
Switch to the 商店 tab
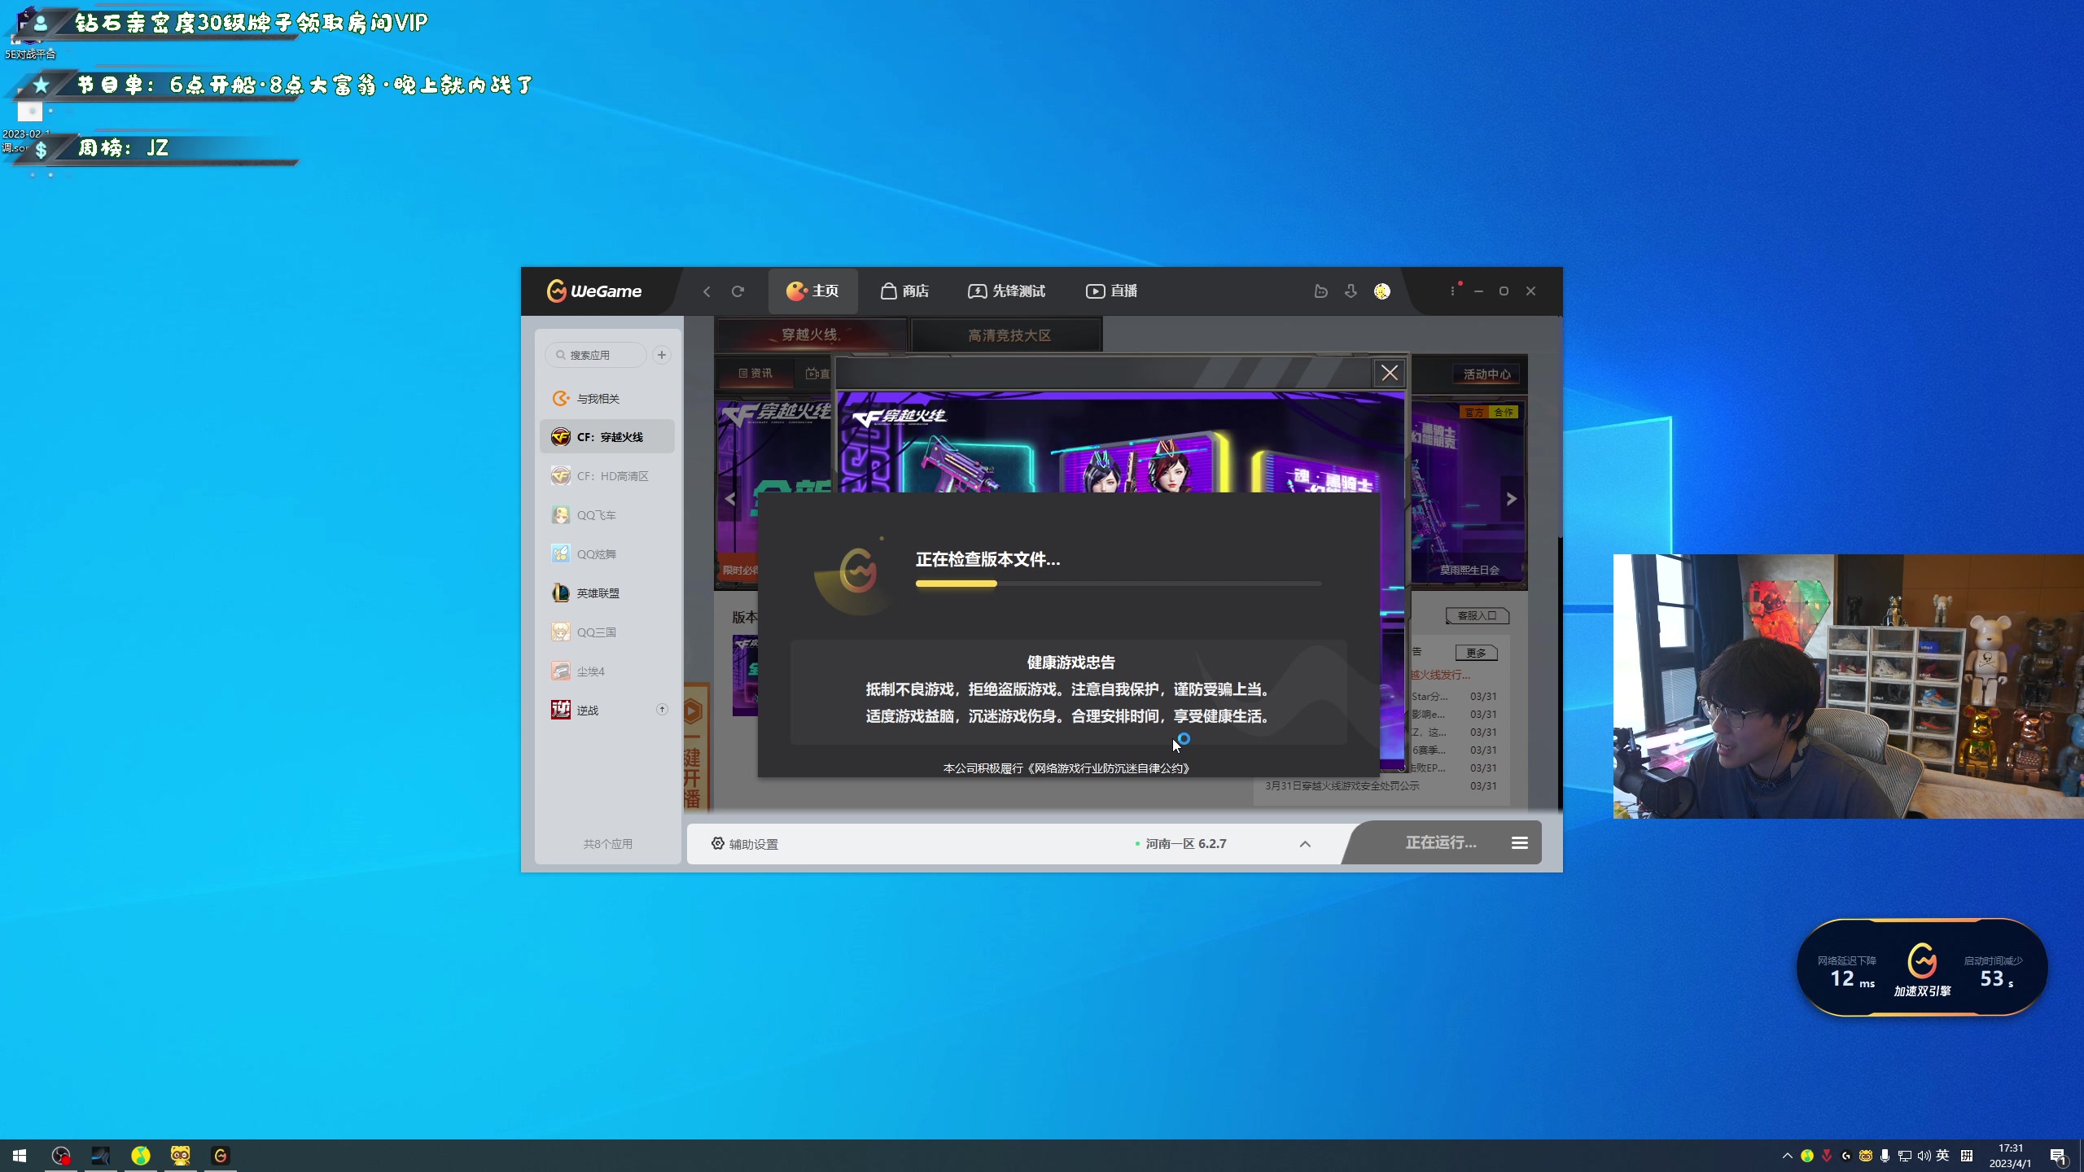905,291
